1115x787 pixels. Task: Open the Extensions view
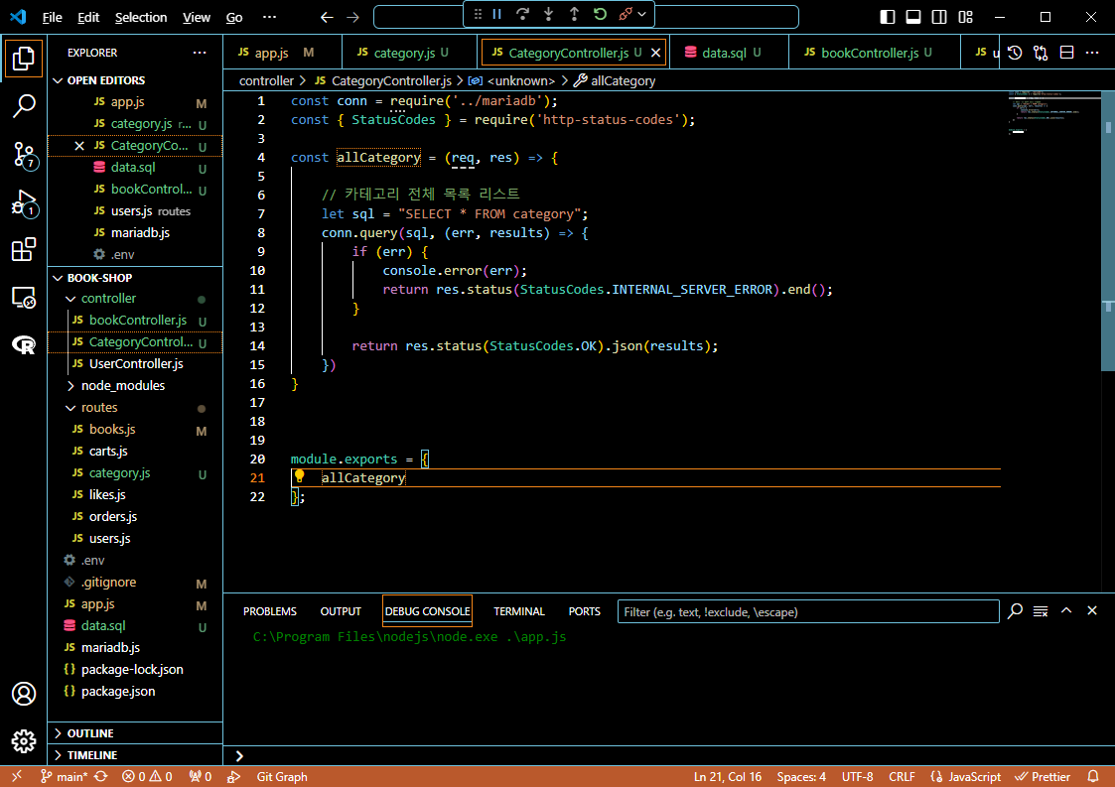(x=24, y=249)
